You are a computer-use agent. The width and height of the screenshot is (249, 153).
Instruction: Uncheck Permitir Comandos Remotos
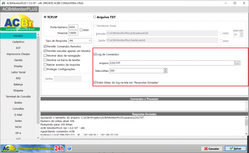45,46
